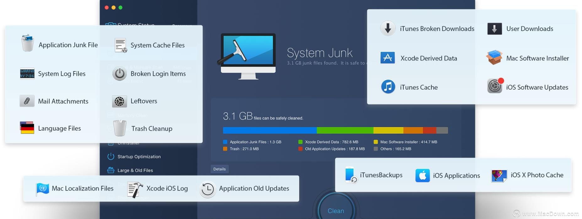Click the 'Others : 165.2 MB' legend text

click(x=396, y=149)
